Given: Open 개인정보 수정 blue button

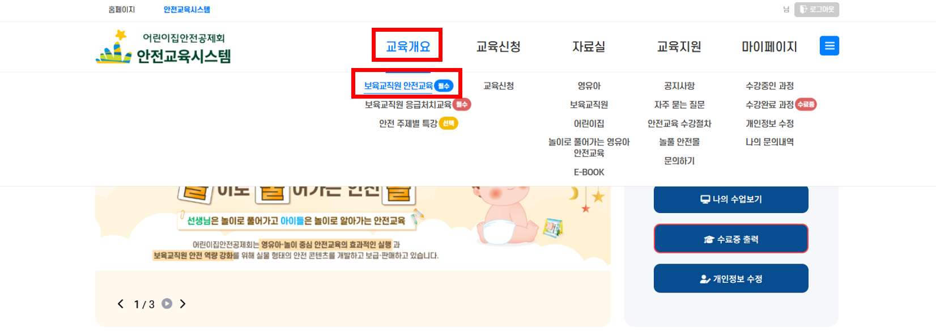Looking at the screenshot, I should [731, 278].
